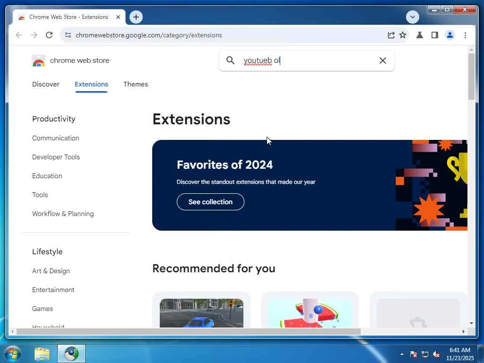Click the horizontal scrollbar thumb
The image size is (484, 363).
(188, 331)
